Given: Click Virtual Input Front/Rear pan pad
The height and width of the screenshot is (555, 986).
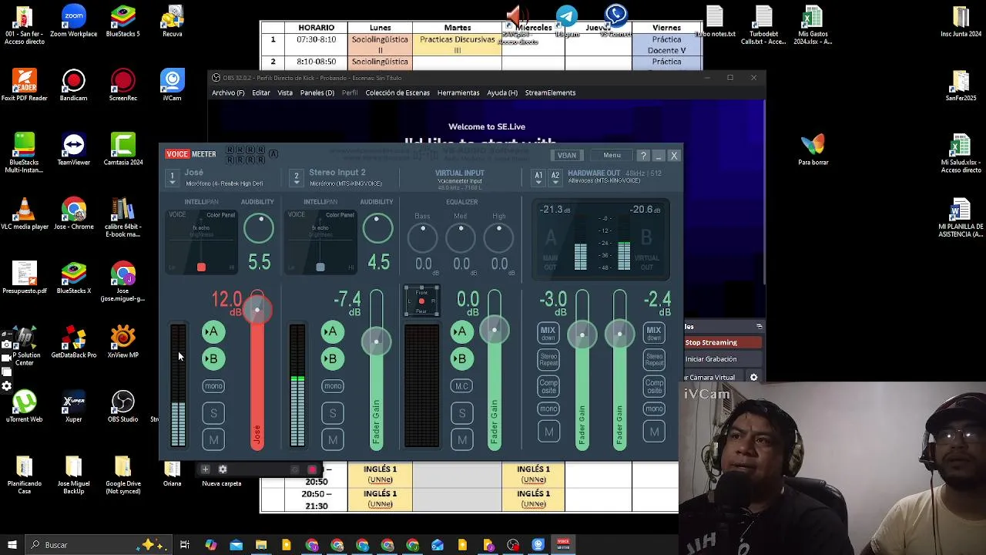Looking at the screenshot, I should (x=422, y=301).
